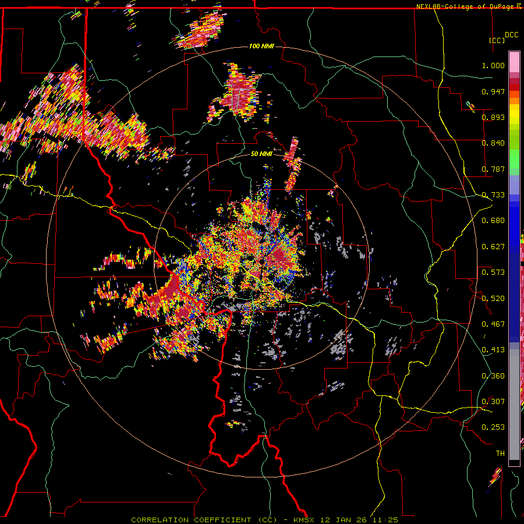524x524 pixels.
Task: Select the 0.467 legend value
Action: 493,324
